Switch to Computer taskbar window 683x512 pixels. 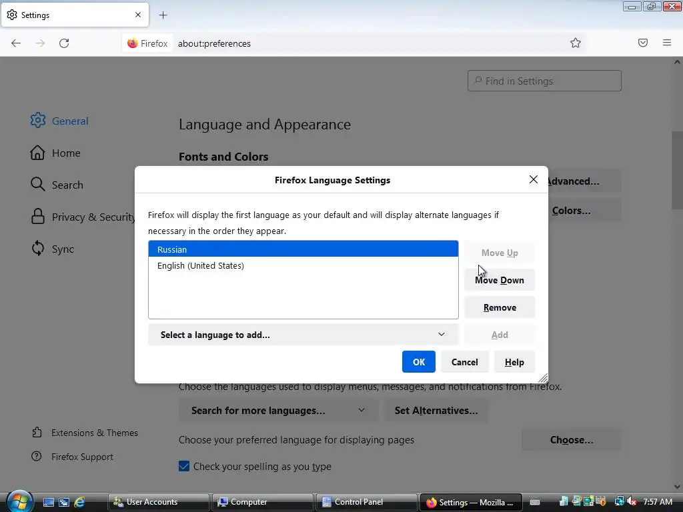coord(263,502)
